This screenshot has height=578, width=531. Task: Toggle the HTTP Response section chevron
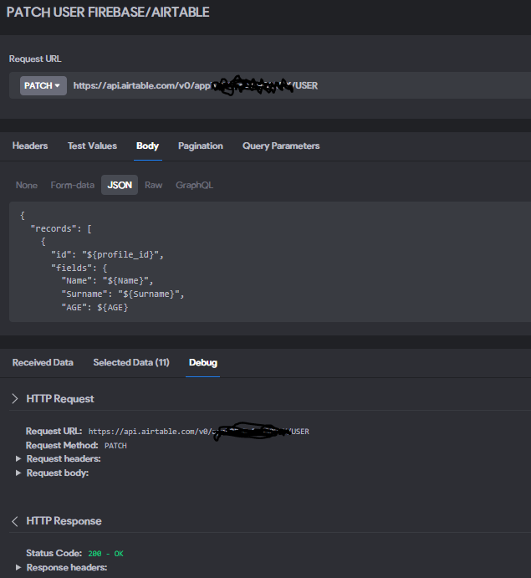coord(15,521)
